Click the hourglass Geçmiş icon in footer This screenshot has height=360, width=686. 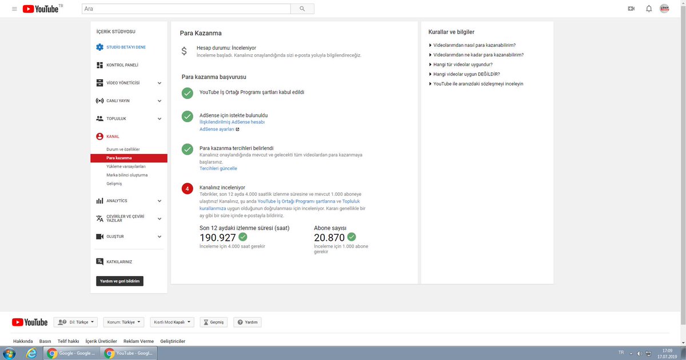pos(206,322)
